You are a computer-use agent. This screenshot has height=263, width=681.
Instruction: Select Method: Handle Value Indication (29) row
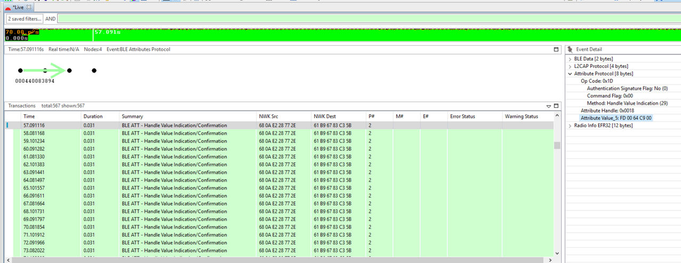coord(627,103)
